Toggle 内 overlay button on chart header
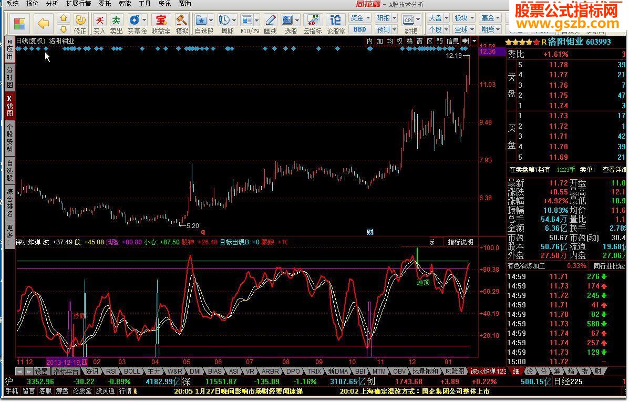The width and height of the screenshot is (629, 402). pyautogui.click(x=369, y=41)
